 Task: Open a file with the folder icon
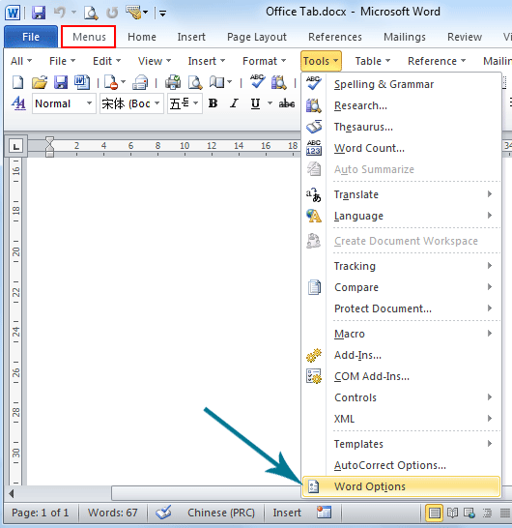point(40,82)
